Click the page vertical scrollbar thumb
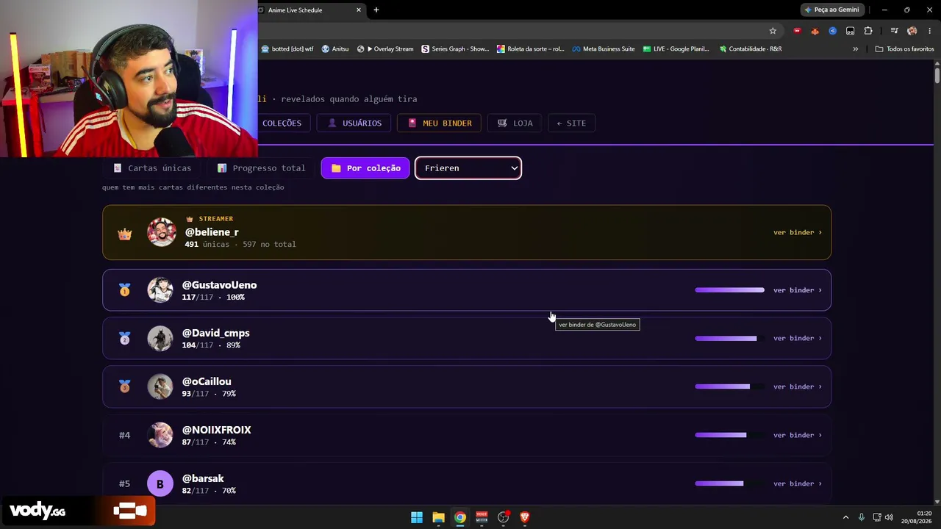The height and width of the screenshot is (529, 941). click(x=937, y=75)
